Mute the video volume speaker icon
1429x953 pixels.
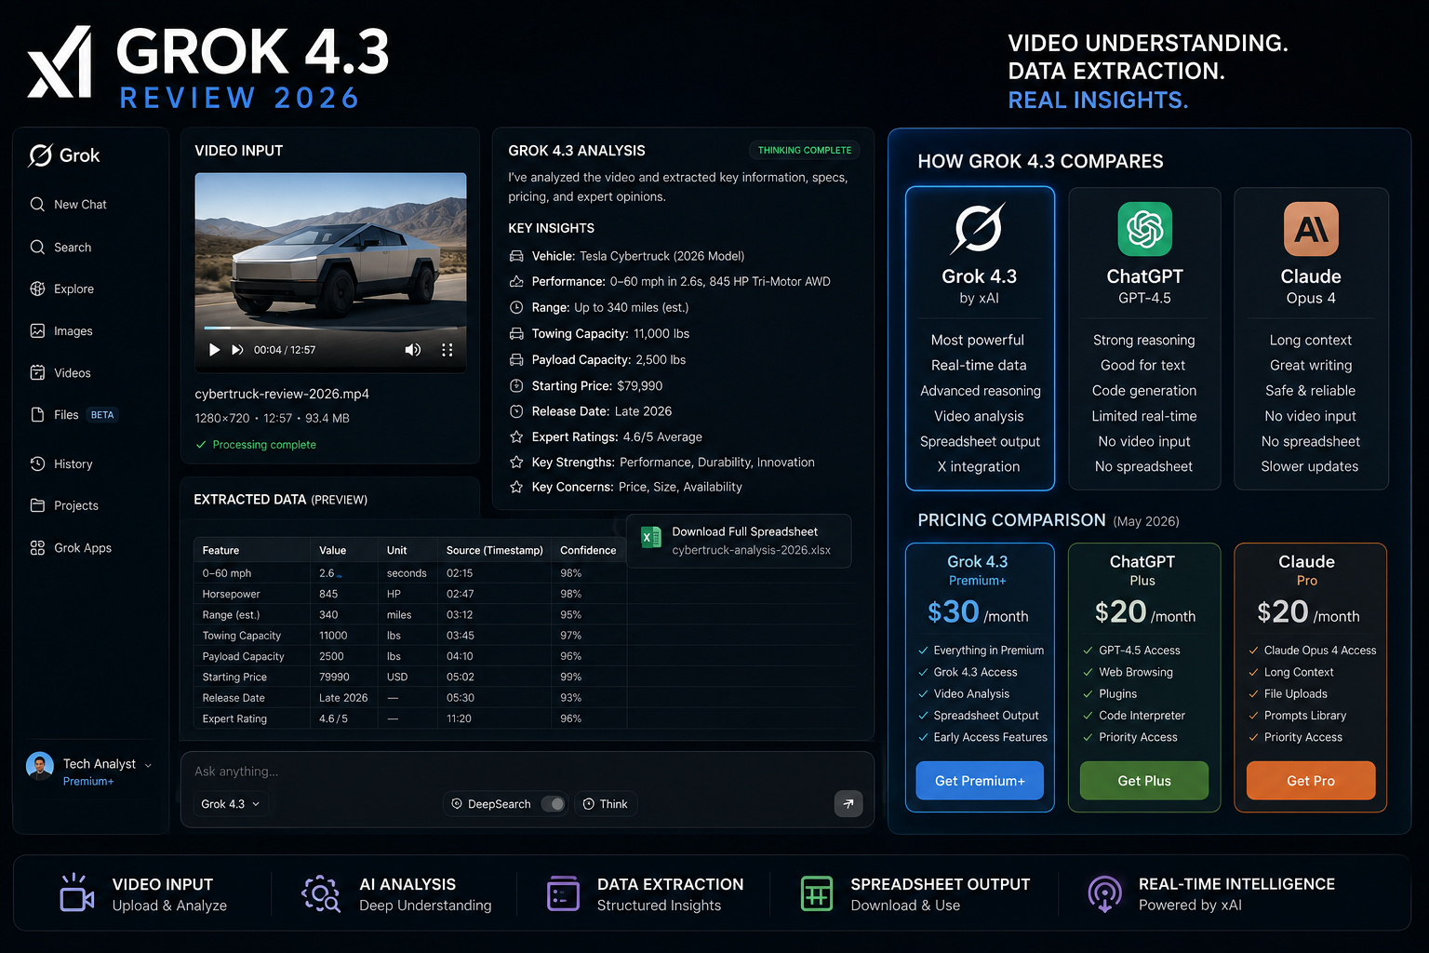tap(412, 350)
